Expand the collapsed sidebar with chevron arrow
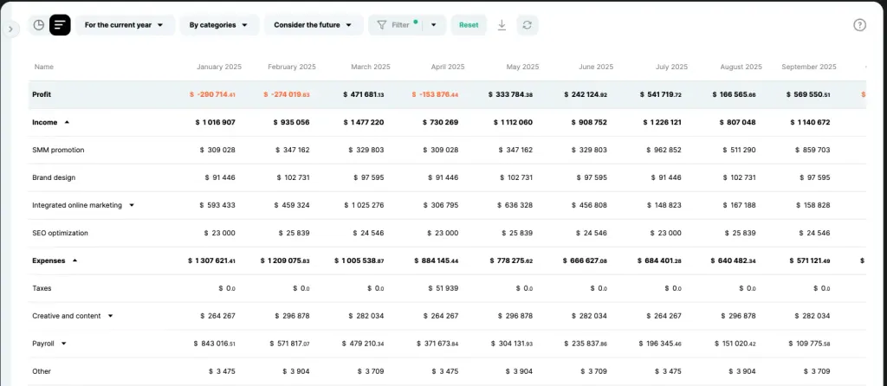Screen dimensions: 887x386 (x=10, y=29)
